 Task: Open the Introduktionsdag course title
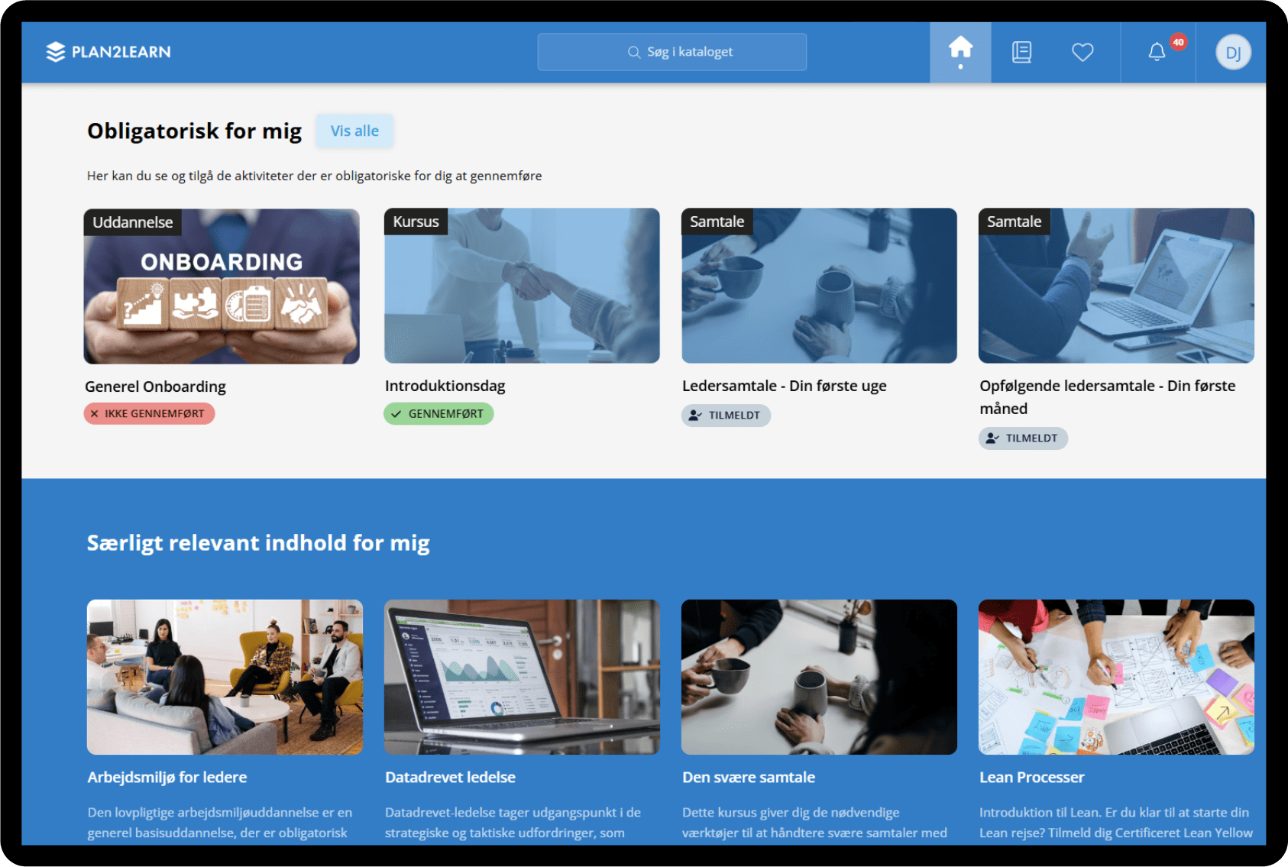point(445,386)
